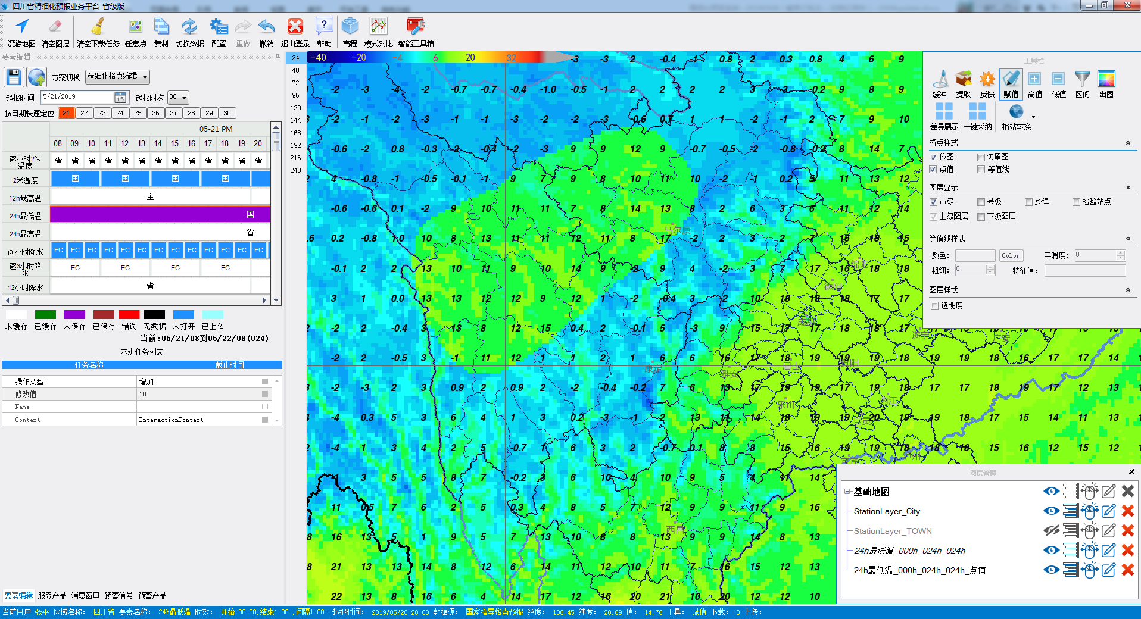Click the 特征值 input field

click(1085, 271)
